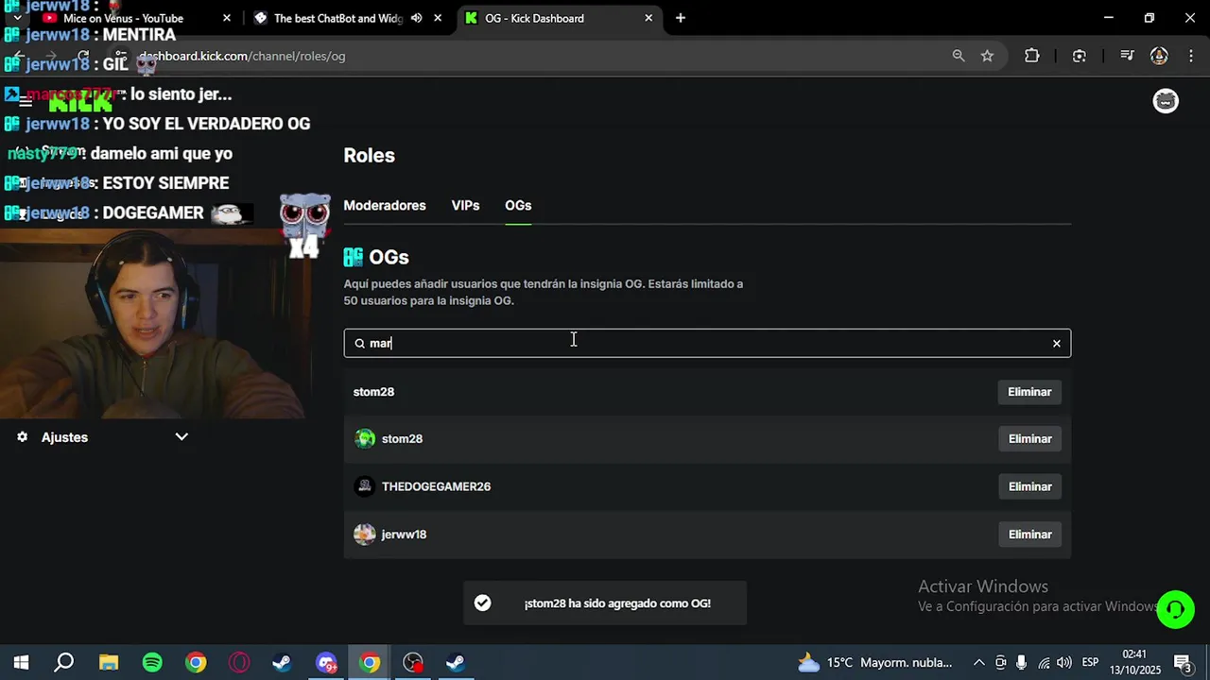Click the Roles page heading
Image resolution: width=1210 pixels, height=680 pixels.
click(369, 156)
